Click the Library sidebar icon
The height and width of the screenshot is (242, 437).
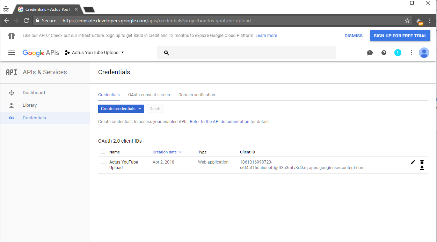tap(12, 105)
